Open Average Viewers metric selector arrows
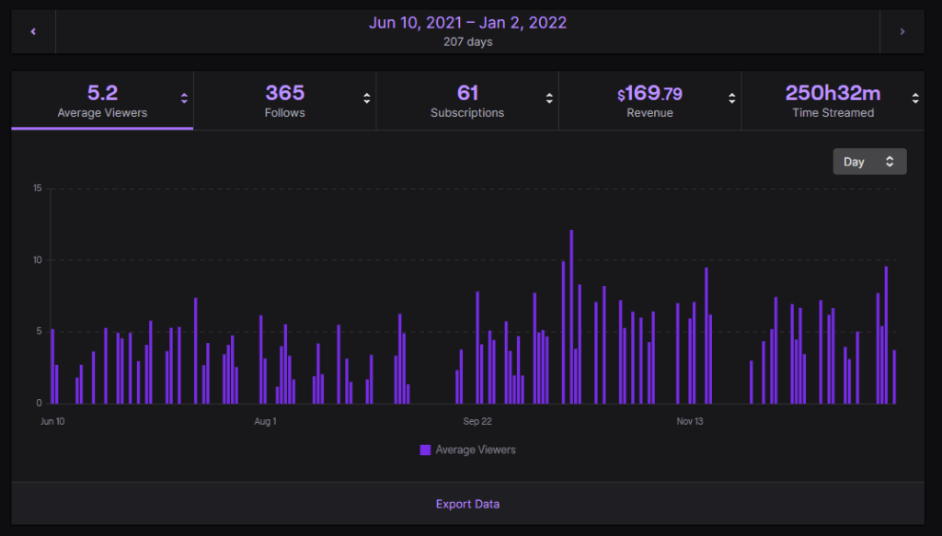 tap(184, 99)
